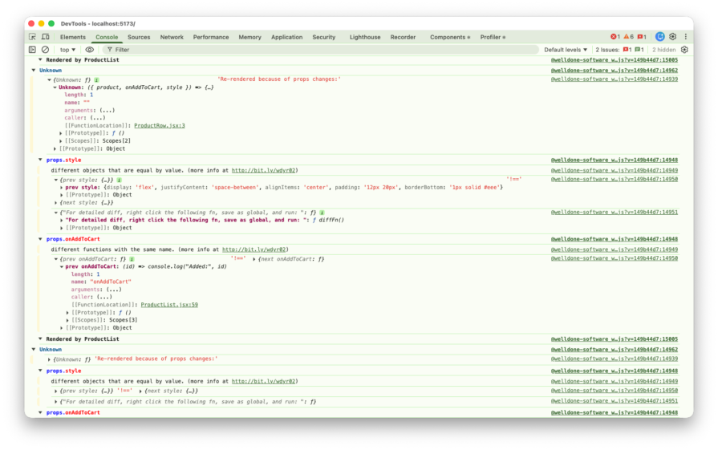This screenshot has width=718, height=450.
Task: Open console settings gear near hidden count
Action: 684,50
